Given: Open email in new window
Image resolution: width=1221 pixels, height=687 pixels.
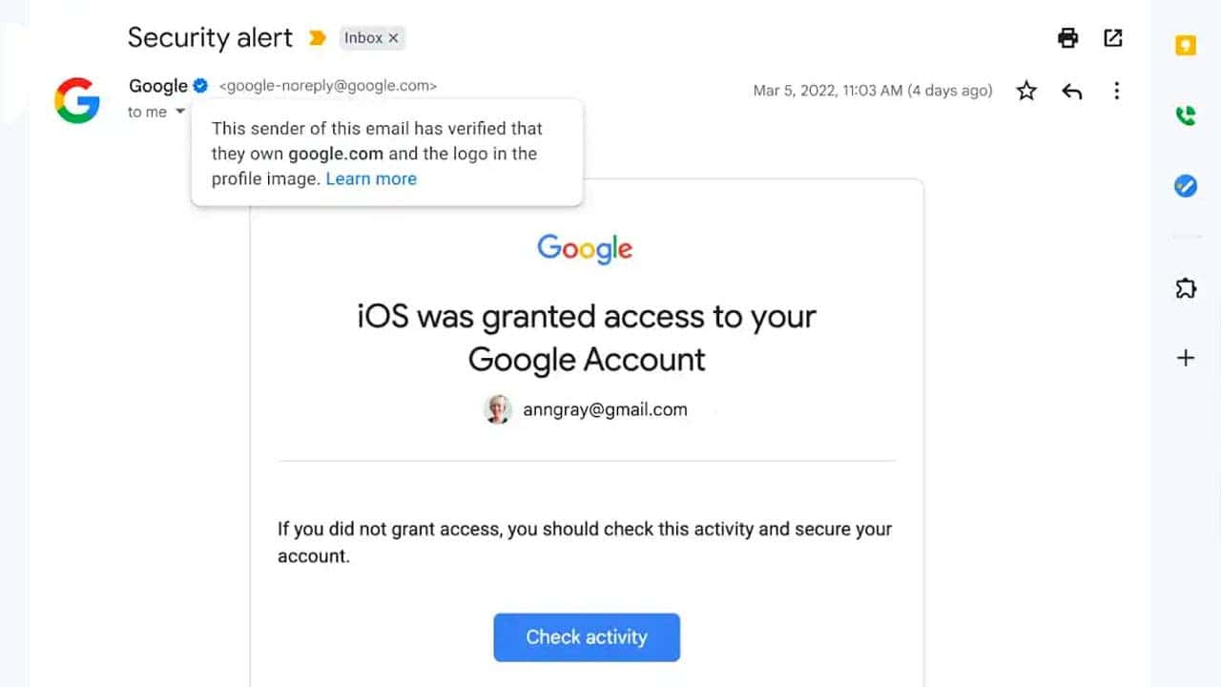Looking at the screenshot, I should [1113, 38].
